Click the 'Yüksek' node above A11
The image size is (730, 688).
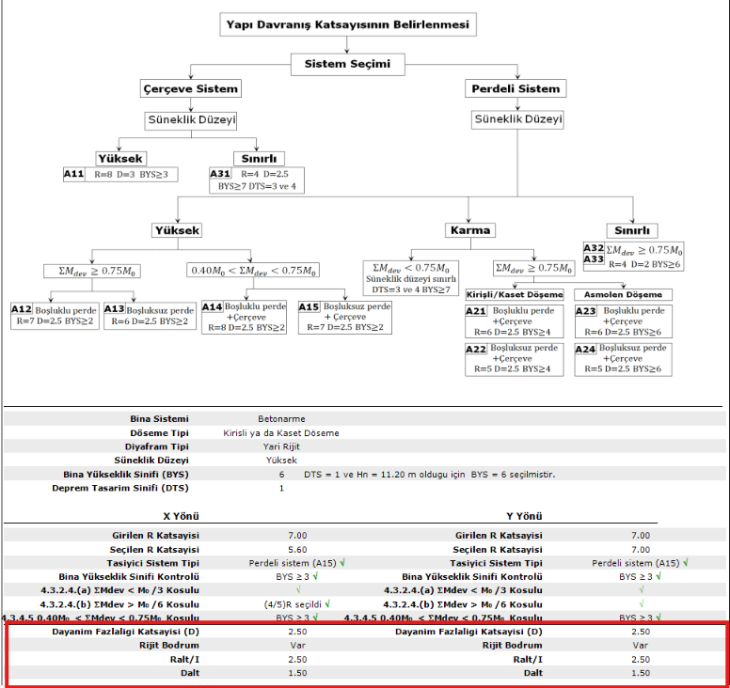pyautogui.click(x=120, y=159)
